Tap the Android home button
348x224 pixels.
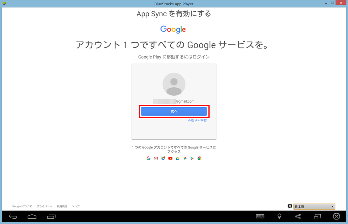click(32, 216)
